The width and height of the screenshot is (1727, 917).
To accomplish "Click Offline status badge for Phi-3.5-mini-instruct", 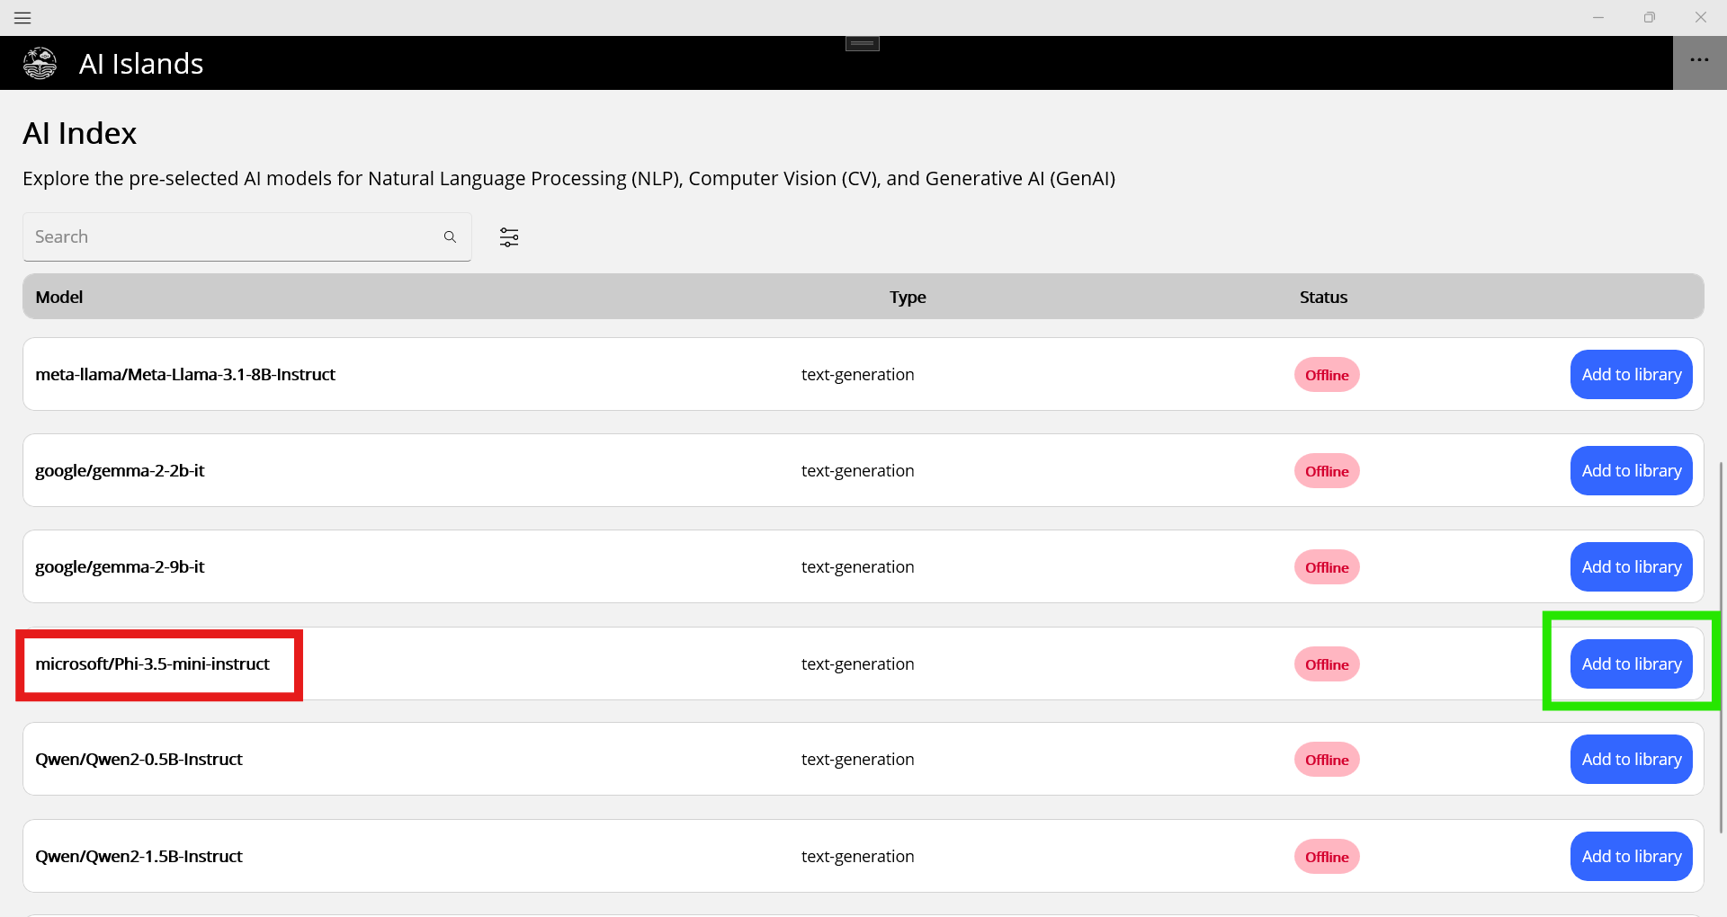I will [1327, 664].
